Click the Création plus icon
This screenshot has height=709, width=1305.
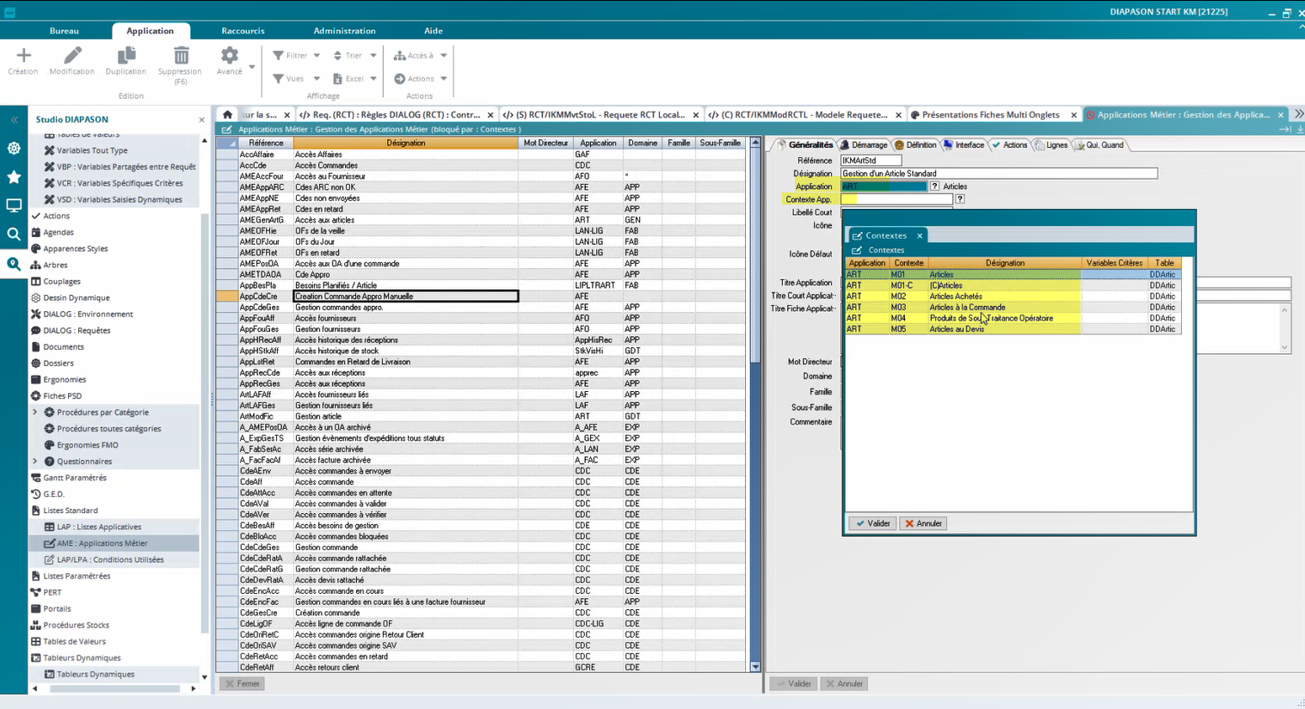click(x=23, y=57)
